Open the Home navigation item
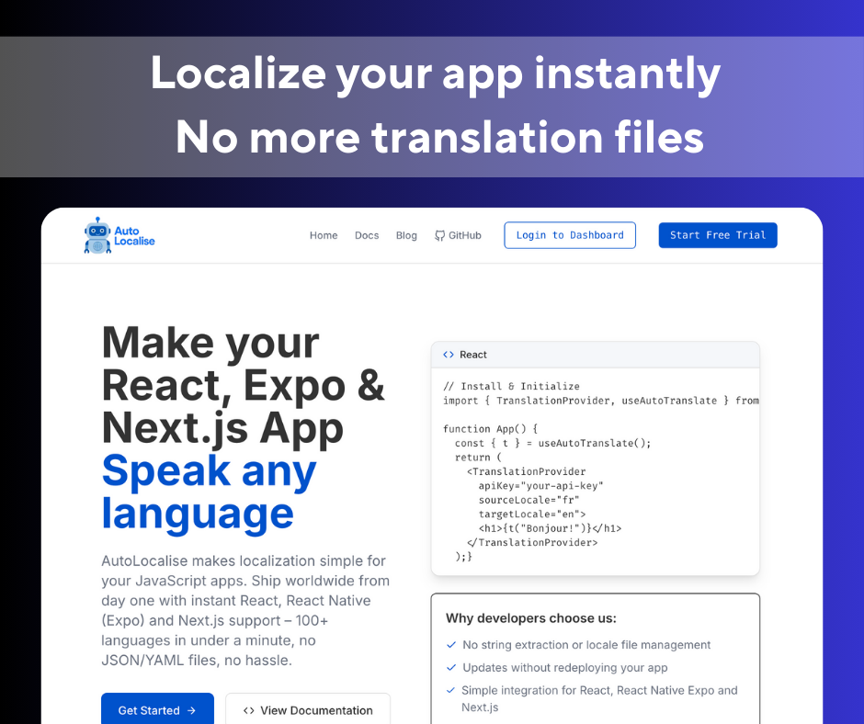The width and height of the screenshot is (864, 724). 324,235
